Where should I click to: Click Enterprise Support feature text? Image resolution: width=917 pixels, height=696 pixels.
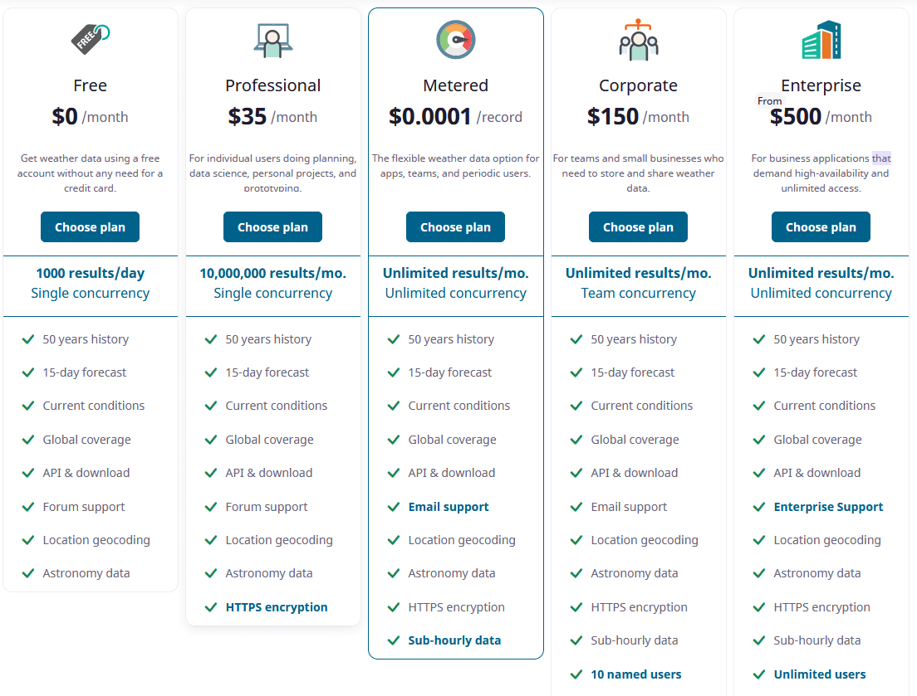[x=828, y=507]
